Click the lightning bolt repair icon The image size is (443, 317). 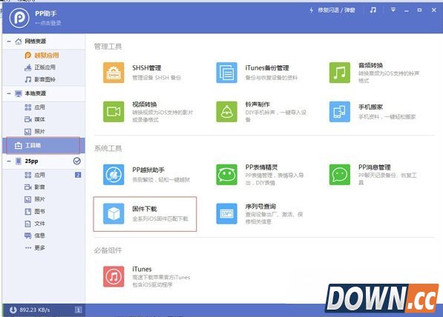click(x=312, y=10)
